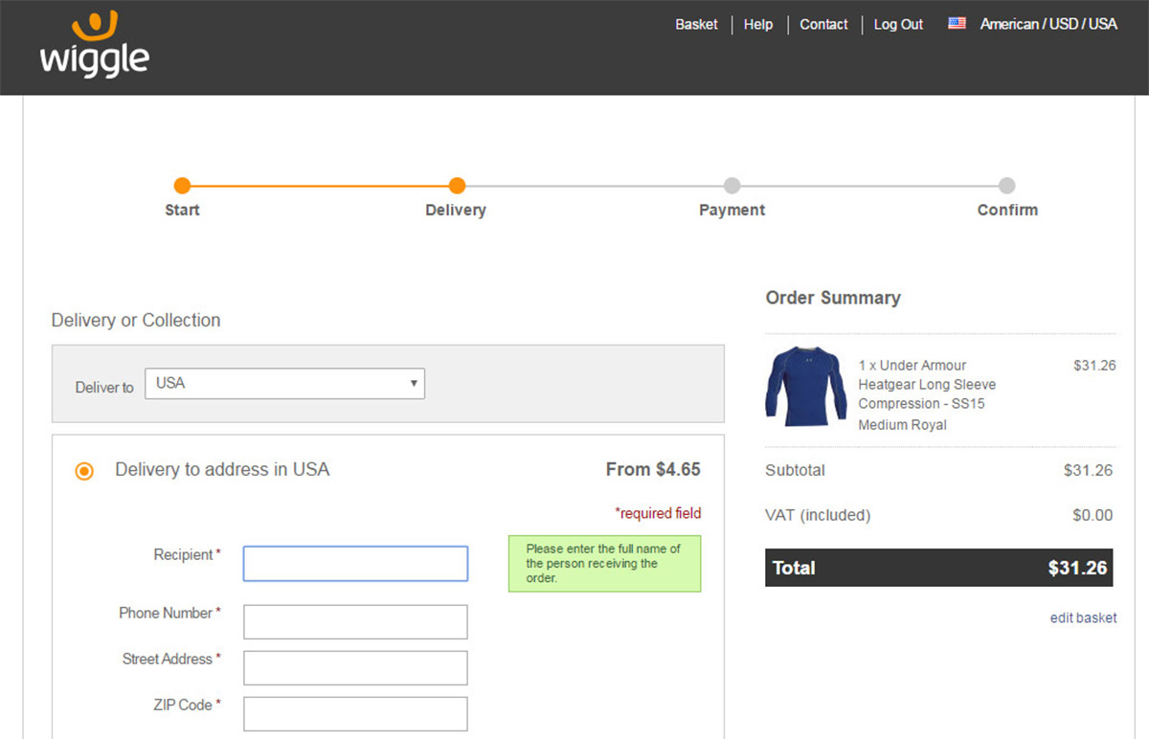Click the Start step circle

coord(182,186)
